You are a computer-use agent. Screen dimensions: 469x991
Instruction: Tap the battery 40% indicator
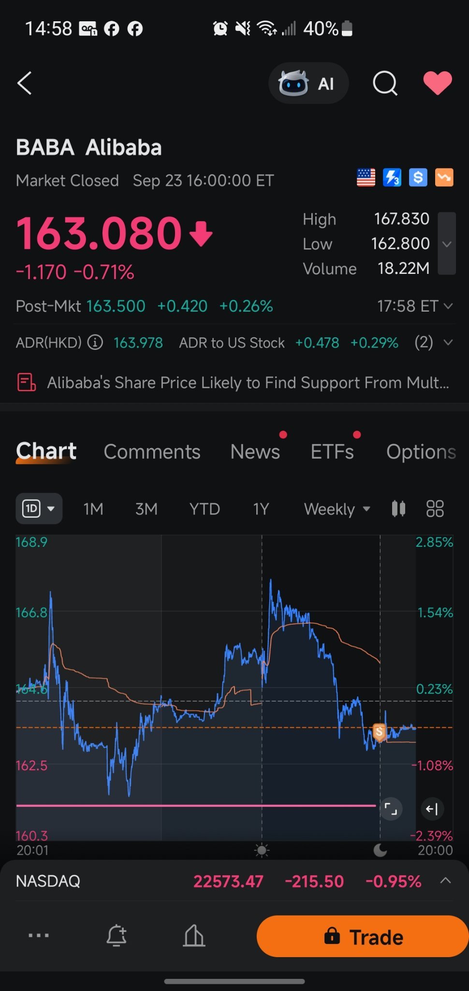click(328, 29)
